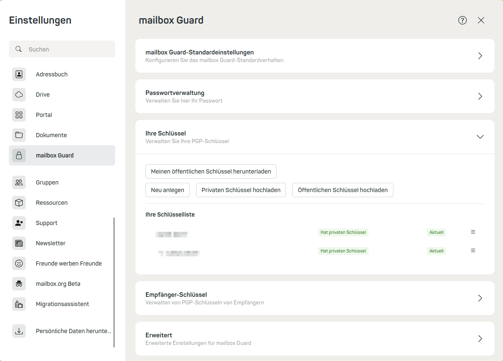The width and height of the screenshot is (503, 361).
Task: Click Öffentlichen Schlüssel hochladen button
Action: [x=343, y=190]
